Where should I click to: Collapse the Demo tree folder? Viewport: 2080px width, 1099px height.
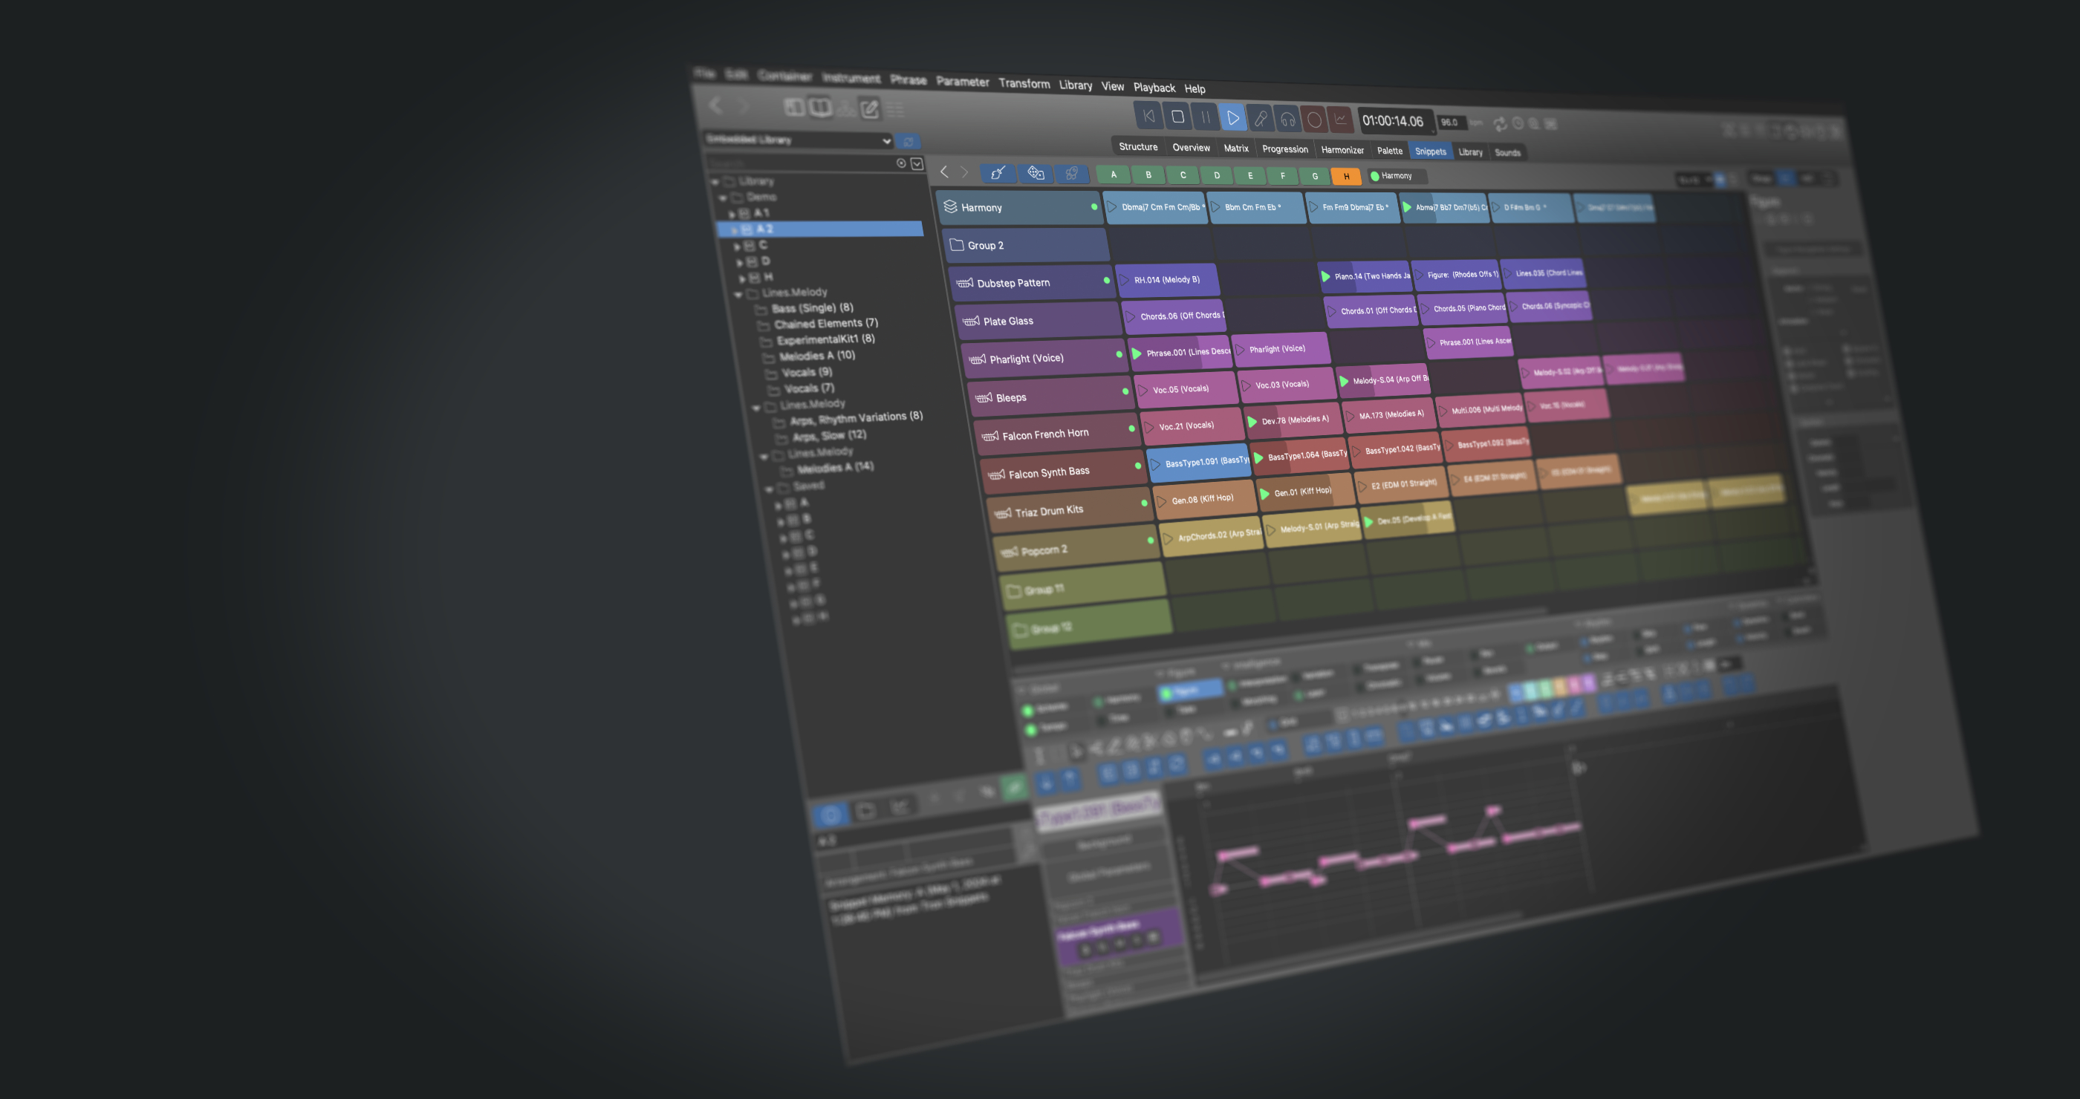[x=723, y=197]
